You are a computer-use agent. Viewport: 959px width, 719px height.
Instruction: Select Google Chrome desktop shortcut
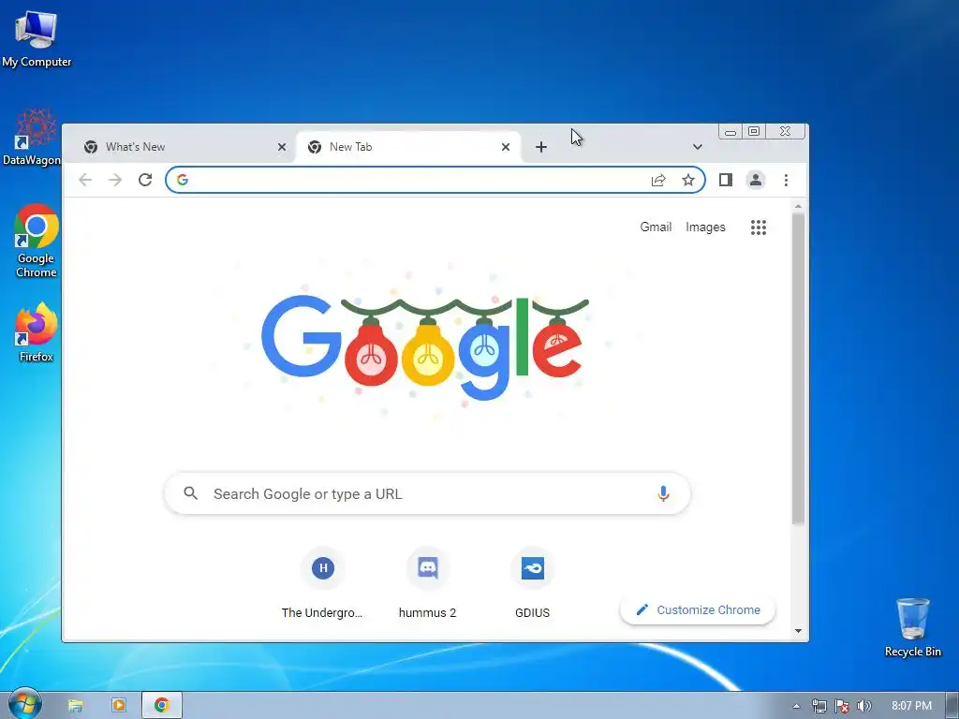tap(37, 241)
